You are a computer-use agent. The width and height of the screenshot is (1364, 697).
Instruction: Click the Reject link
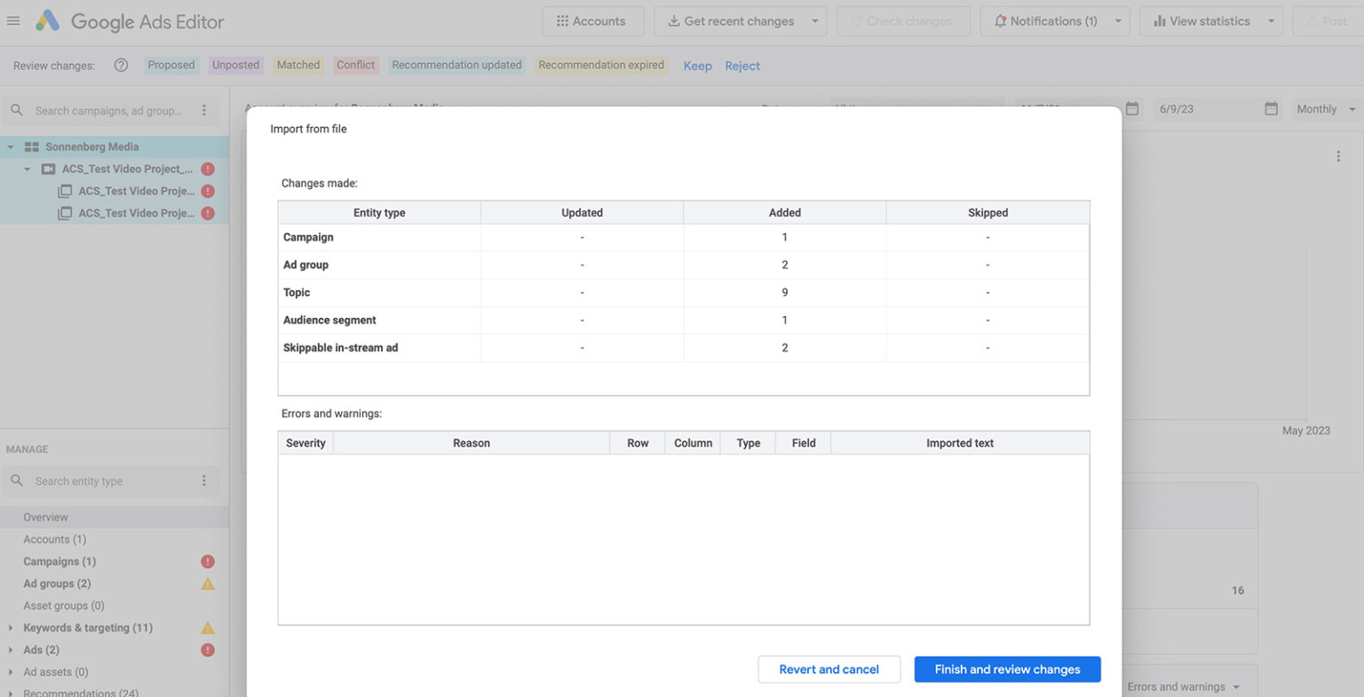742,66
